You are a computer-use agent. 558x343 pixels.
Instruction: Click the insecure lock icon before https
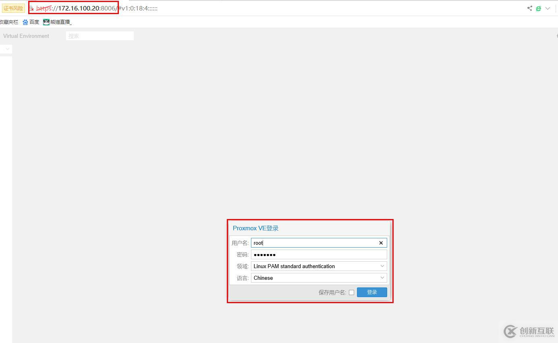coord(31,8)
